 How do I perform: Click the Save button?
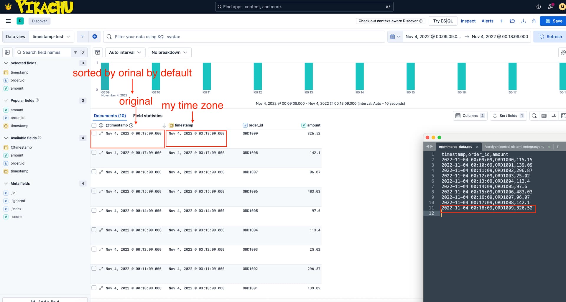pyautogui.click(x=554, y=21)
